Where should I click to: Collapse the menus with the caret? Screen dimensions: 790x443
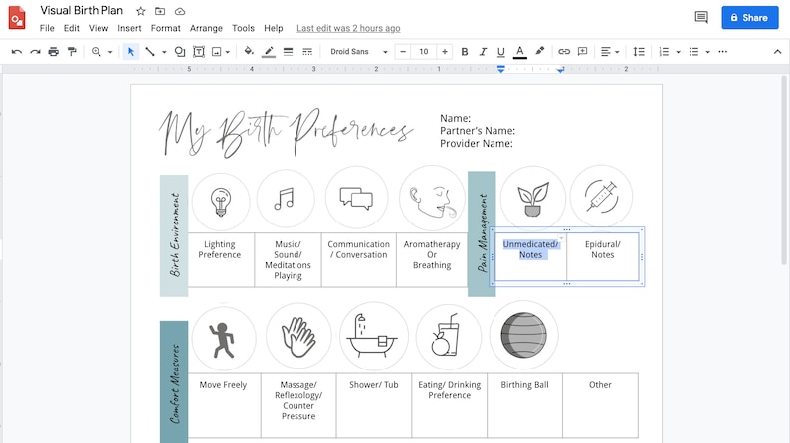pos(777,52)
